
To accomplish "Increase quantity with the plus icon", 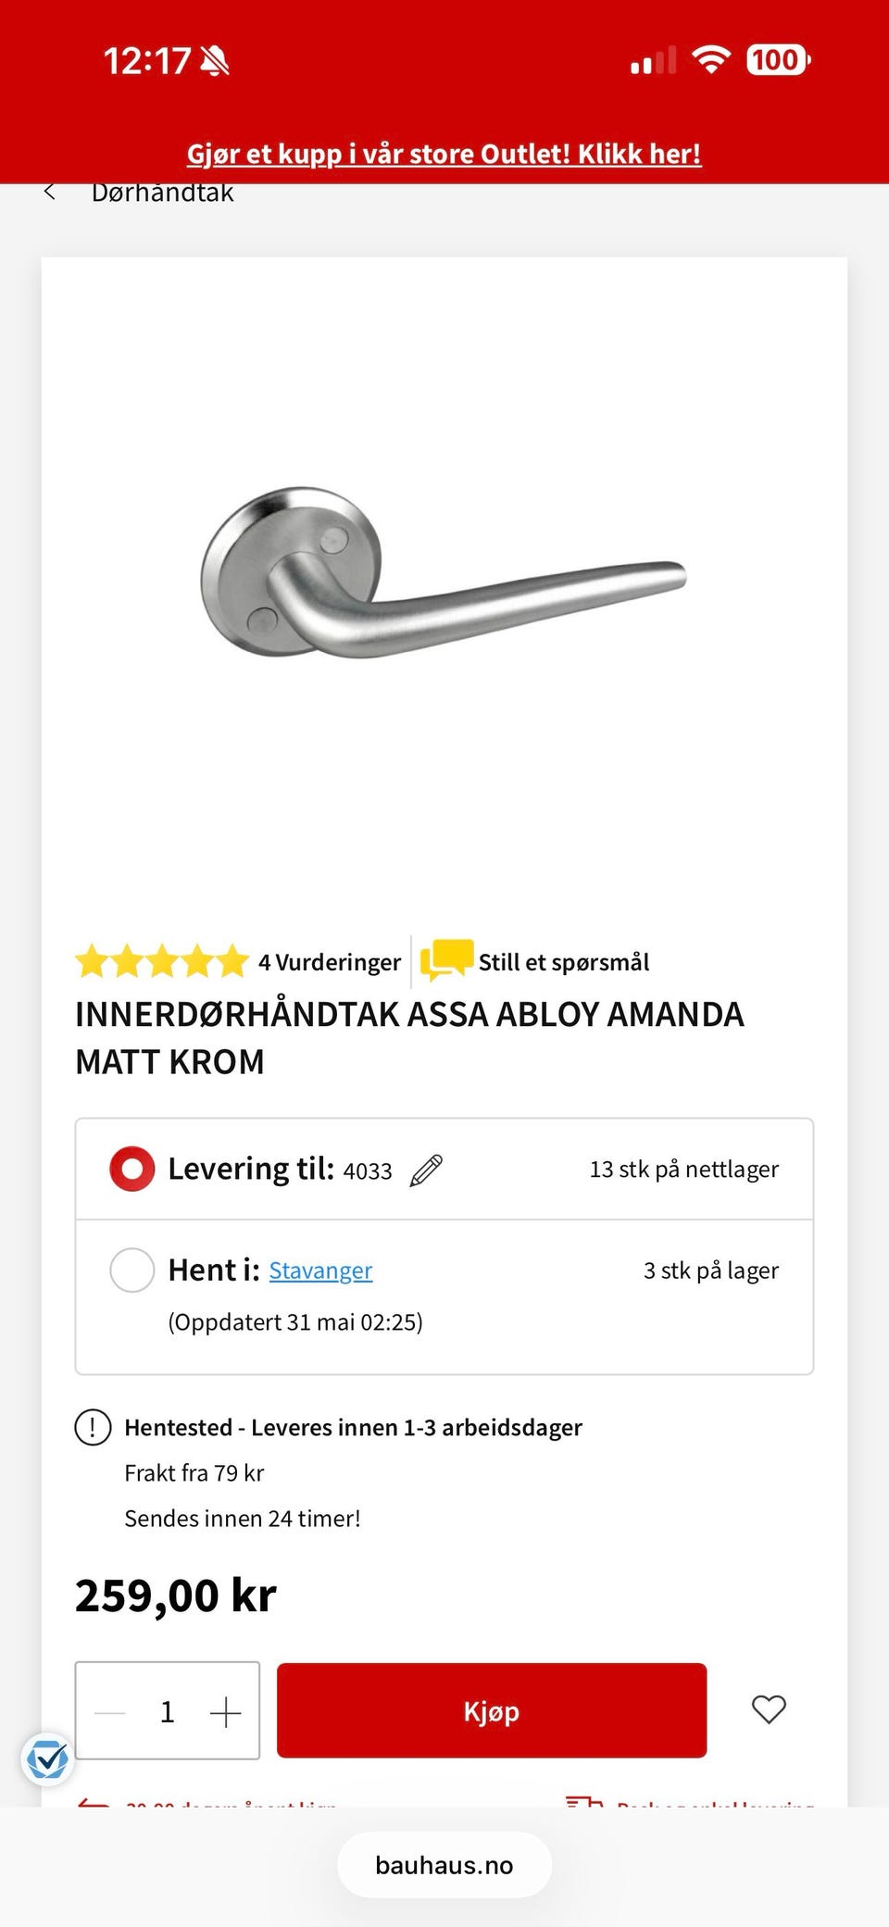I will pos(225,1712).
